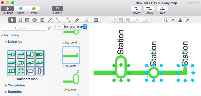Screen dimensions: 201x96
Task: Select the text block lines tool
Action: click(x=42, y=20)
